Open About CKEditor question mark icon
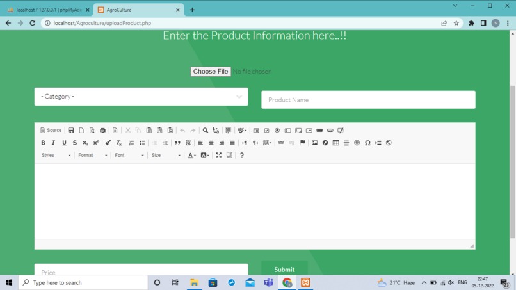The image size is (516, 290). pos(242,156)
